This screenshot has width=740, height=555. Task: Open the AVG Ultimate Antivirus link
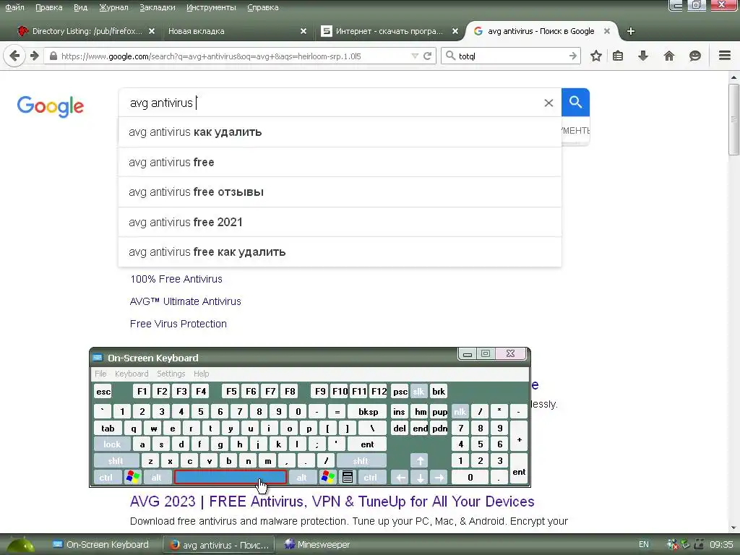pyautogui.click(x=186, y=301)
